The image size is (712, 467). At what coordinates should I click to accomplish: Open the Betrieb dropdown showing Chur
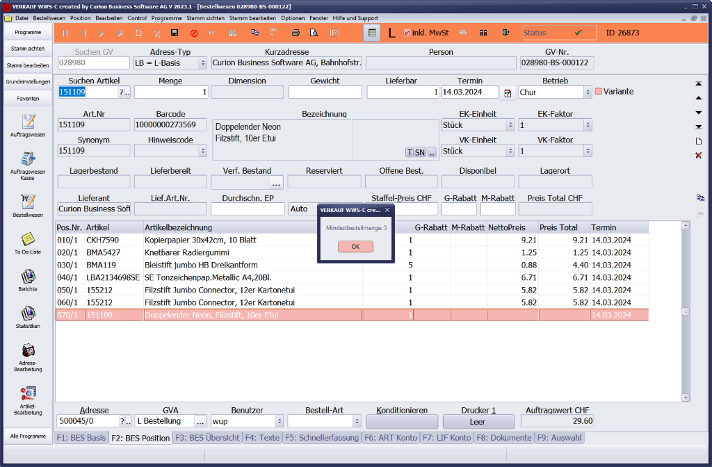click(x=586, y=92)
